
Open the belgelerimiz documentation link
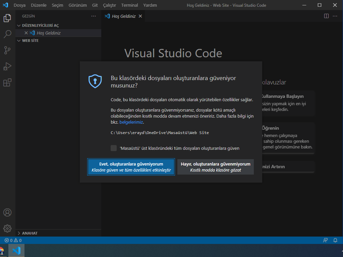(x=131, y=122)
